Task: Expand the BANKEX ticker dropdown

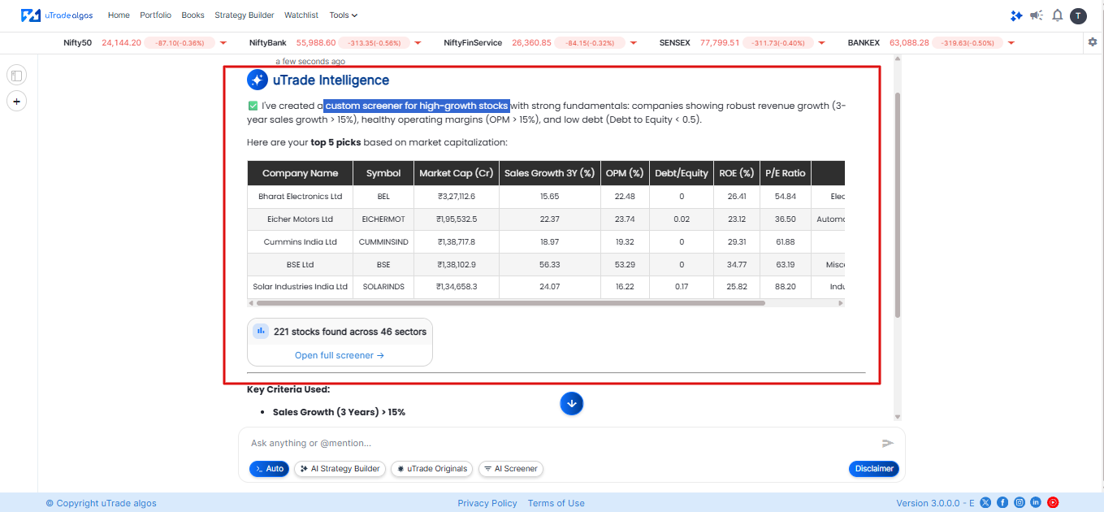Action: 1011,42
